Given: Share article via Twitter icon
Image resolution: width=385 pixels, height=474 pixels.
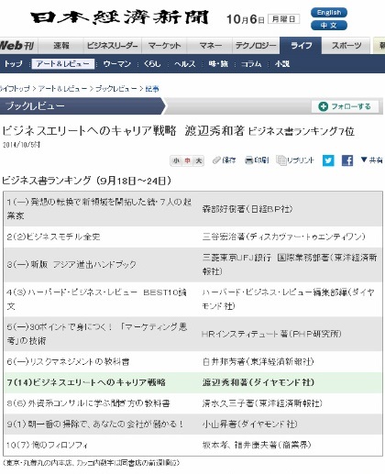Looking at the screenshot, I should tap(328, 160).
